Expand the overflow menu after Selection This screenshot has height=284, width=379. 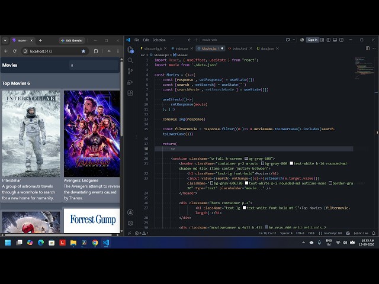click(172, 40)
